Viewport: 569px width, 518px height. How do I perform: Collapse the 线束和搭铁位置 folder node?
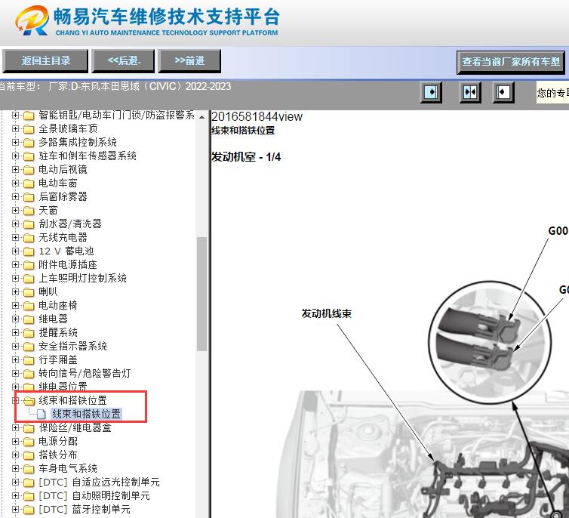point(15,400)
